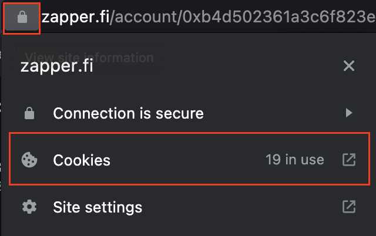
Task: Click the cookie icon in the popup
Action: (x=29, y=160)
